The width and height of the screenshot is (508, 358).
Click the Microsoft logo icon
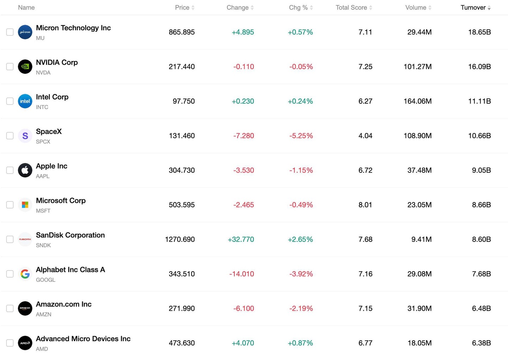pos(25,205)
